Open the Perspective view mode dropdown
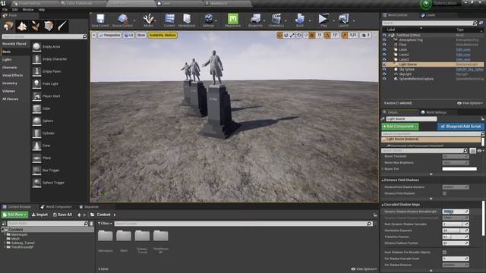The image size is (486, 273). pos(109,36)
